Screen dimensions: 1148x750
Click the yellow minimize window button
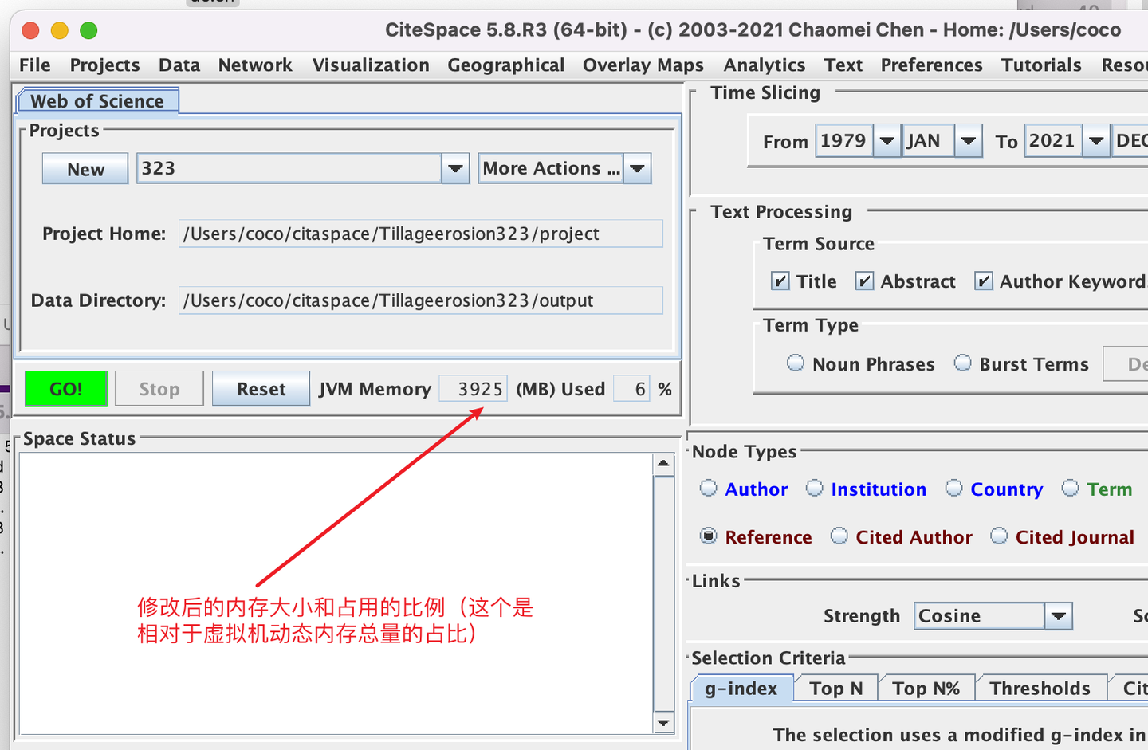(60, 30)
